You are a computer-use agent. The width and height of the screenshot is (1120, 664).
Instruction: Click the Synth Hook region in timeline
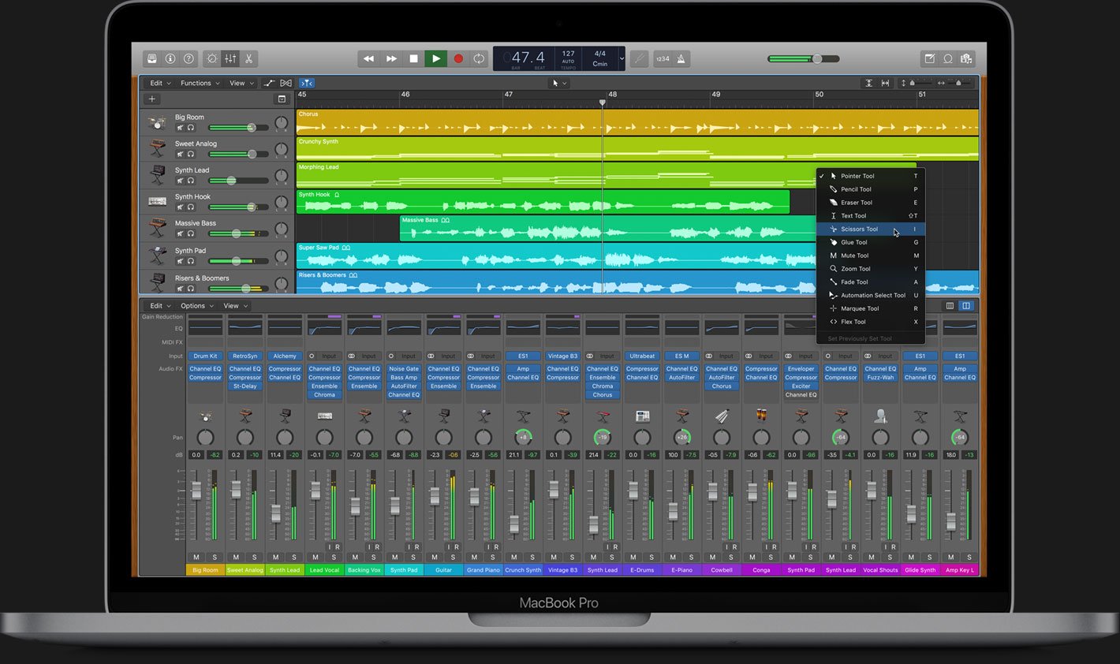pyautogui.click(x=543, y=201)
